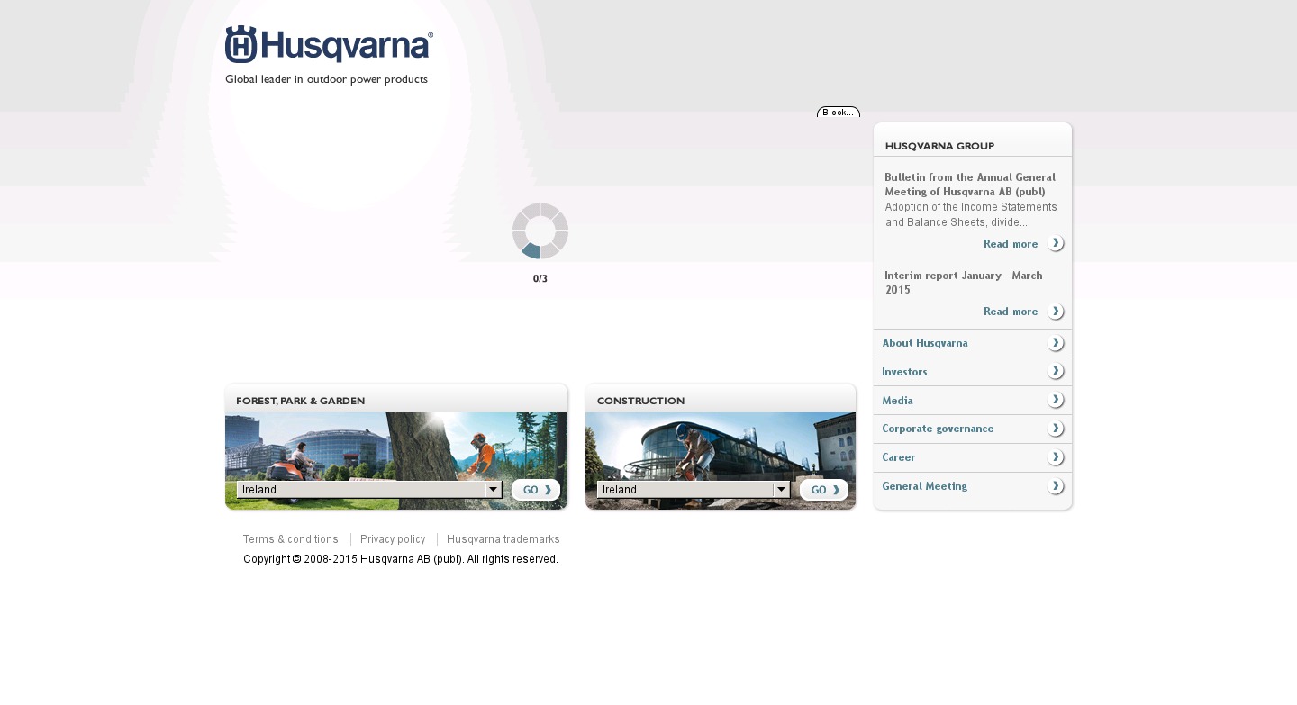Click arrow icon beside General Meeting

coord(1056,486)
